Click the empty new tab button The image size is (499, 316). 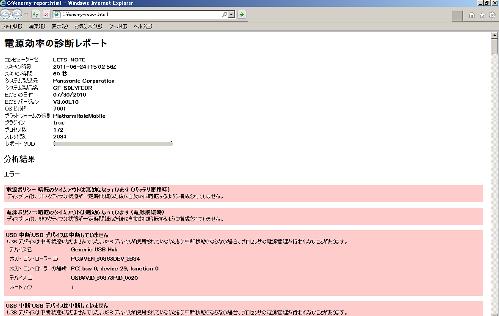tap(457, 15)
